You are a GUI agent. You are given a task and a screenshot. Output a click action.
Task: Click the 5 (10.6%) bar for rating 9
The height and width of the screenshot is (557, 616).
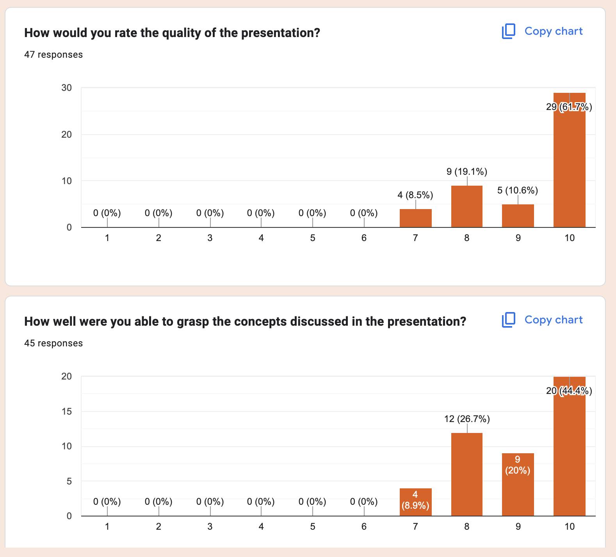518,216
